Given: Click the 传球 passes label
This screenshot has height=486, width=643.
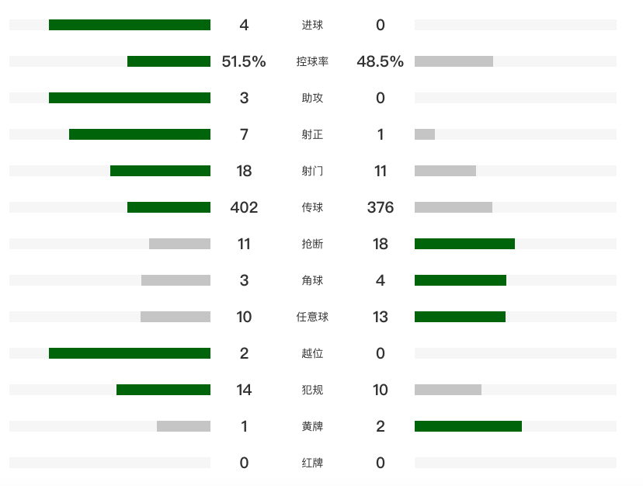Looking at the screenshot, I should click(x=312, y=207).
